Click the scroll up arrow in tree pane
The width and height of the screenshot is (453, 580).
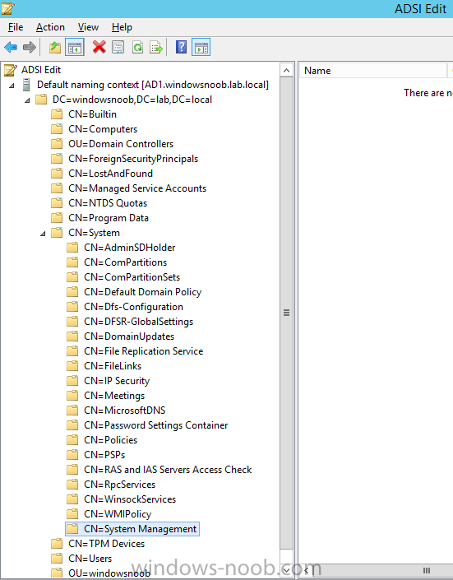click(287, 70)
